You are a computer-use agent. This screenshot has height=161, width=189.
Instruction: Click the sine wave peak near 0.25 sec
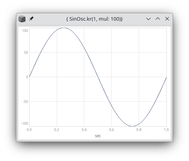point(64,28)
